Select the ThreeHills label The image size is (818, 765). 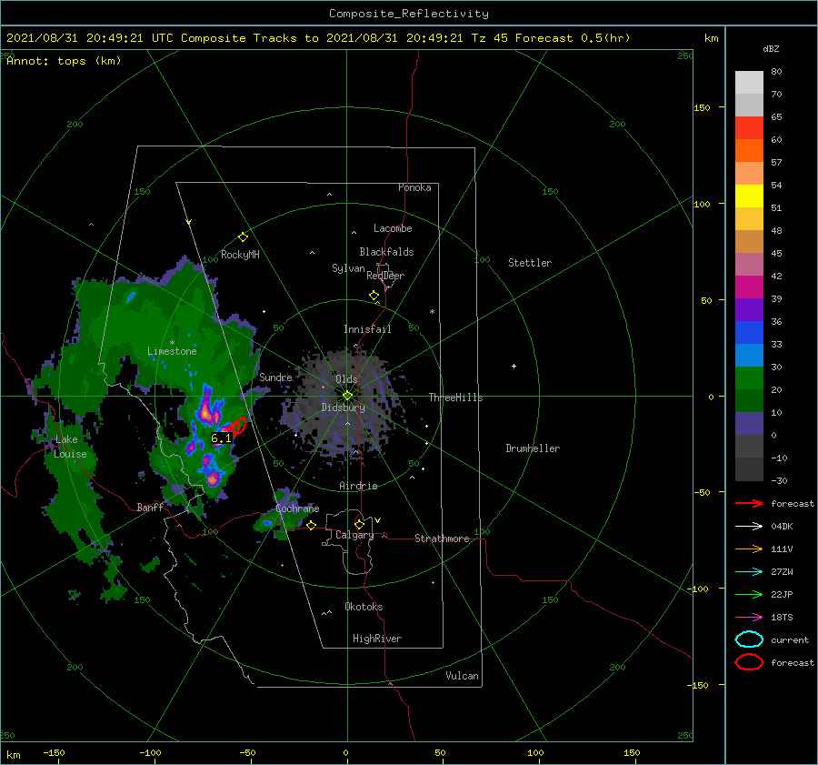tap(456, 398)
